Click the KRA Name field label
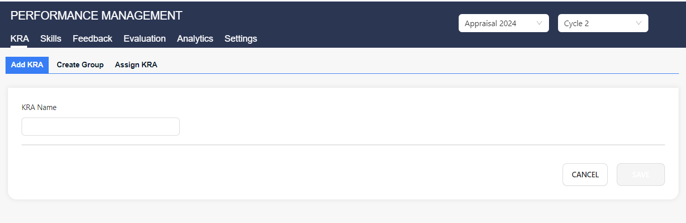 [39, 107]
